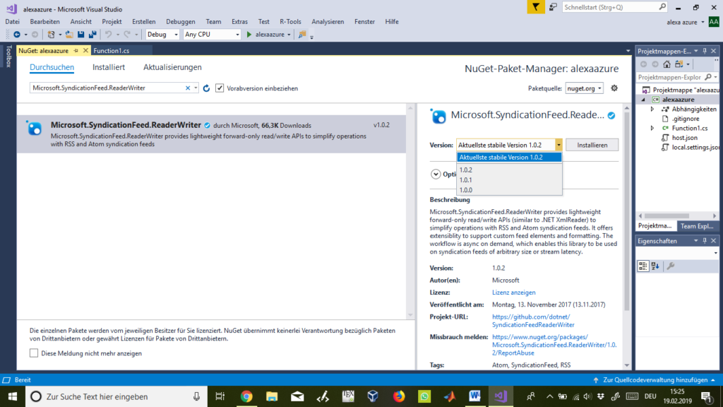The height and width of the screenshot is (407, 723).
Task: Save the current file with disk icon
Action: tap(81, 35)
